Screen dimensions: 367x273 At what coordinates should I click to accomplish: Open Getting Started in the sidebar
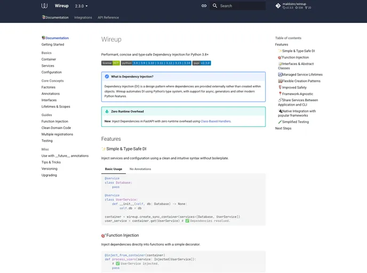coord(53,44)
